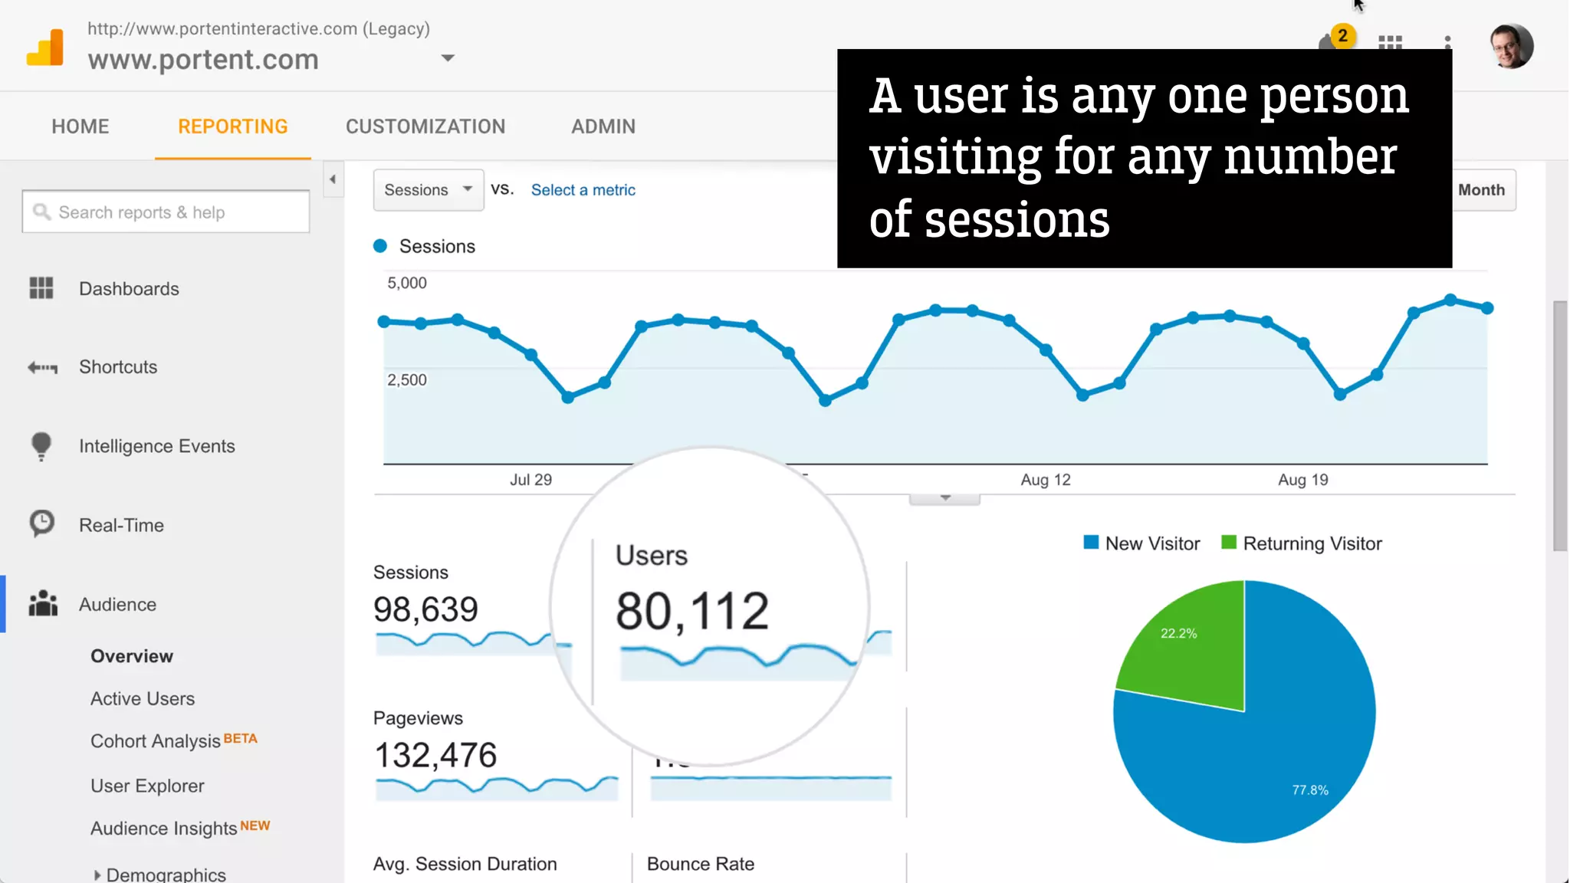Click the Google Analytics logo icon
The height and width of the screenshot is (883, 1570).
pos(44,48)
